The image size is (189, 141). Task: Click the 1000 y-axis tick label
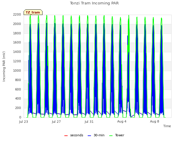point(17,70)
